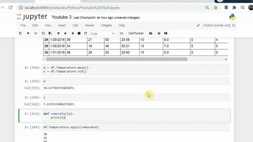Run cell and select below icon

click(73, 33)
